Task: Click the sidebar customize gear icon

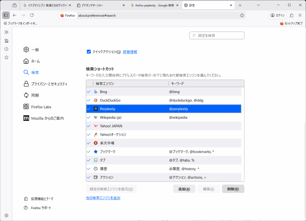Action: click(6, 215)
